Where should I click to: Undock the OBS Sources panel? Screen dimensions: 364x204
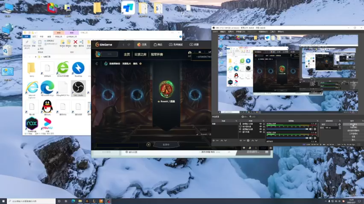[263, 121]
